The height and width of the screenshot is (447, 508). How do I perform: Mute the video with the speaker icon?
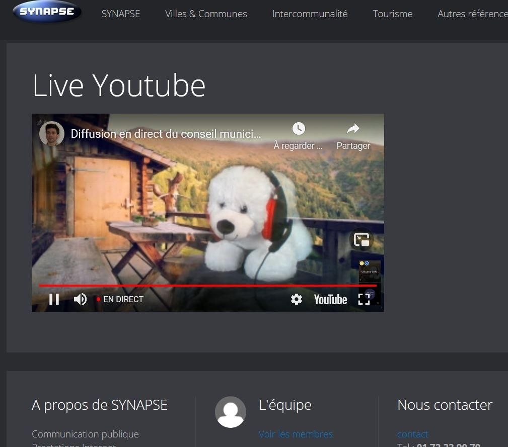tap(80, 299)
